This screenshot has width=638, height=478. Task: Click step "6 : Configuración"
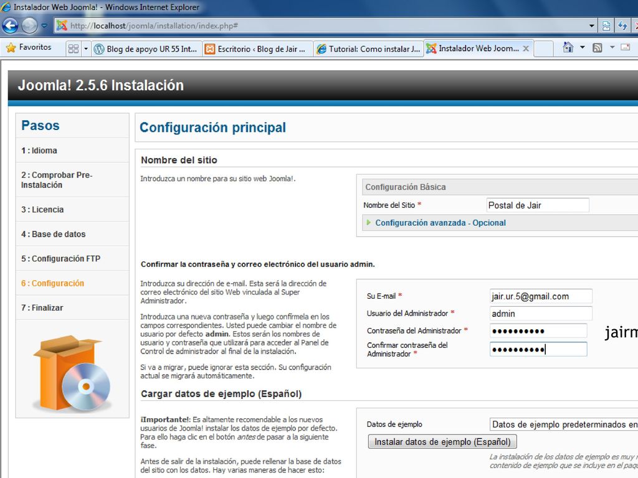point(52,283)
